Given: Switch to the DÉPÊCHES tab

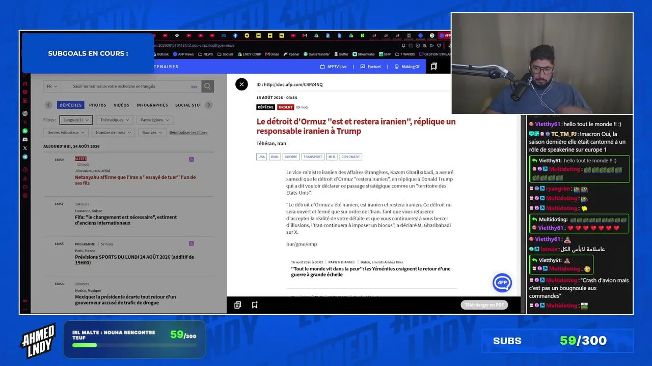Looking at the screenshot, I should (x=70, y=105).
